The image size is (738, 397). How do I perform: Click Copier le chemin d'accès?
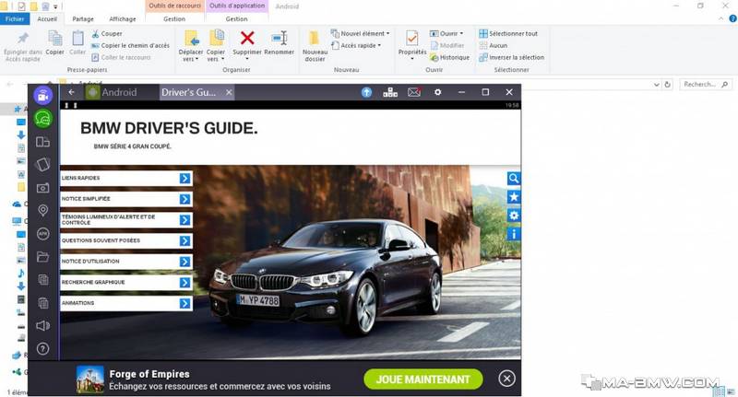tap(130, 45)
